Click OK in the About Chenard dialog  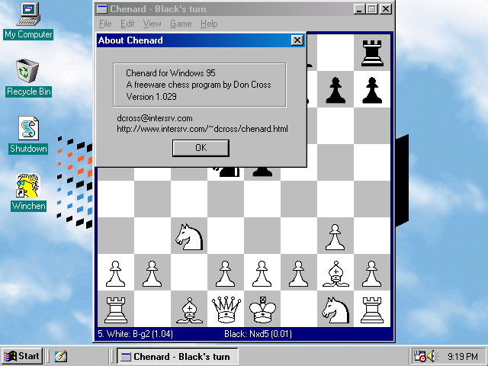201,148
